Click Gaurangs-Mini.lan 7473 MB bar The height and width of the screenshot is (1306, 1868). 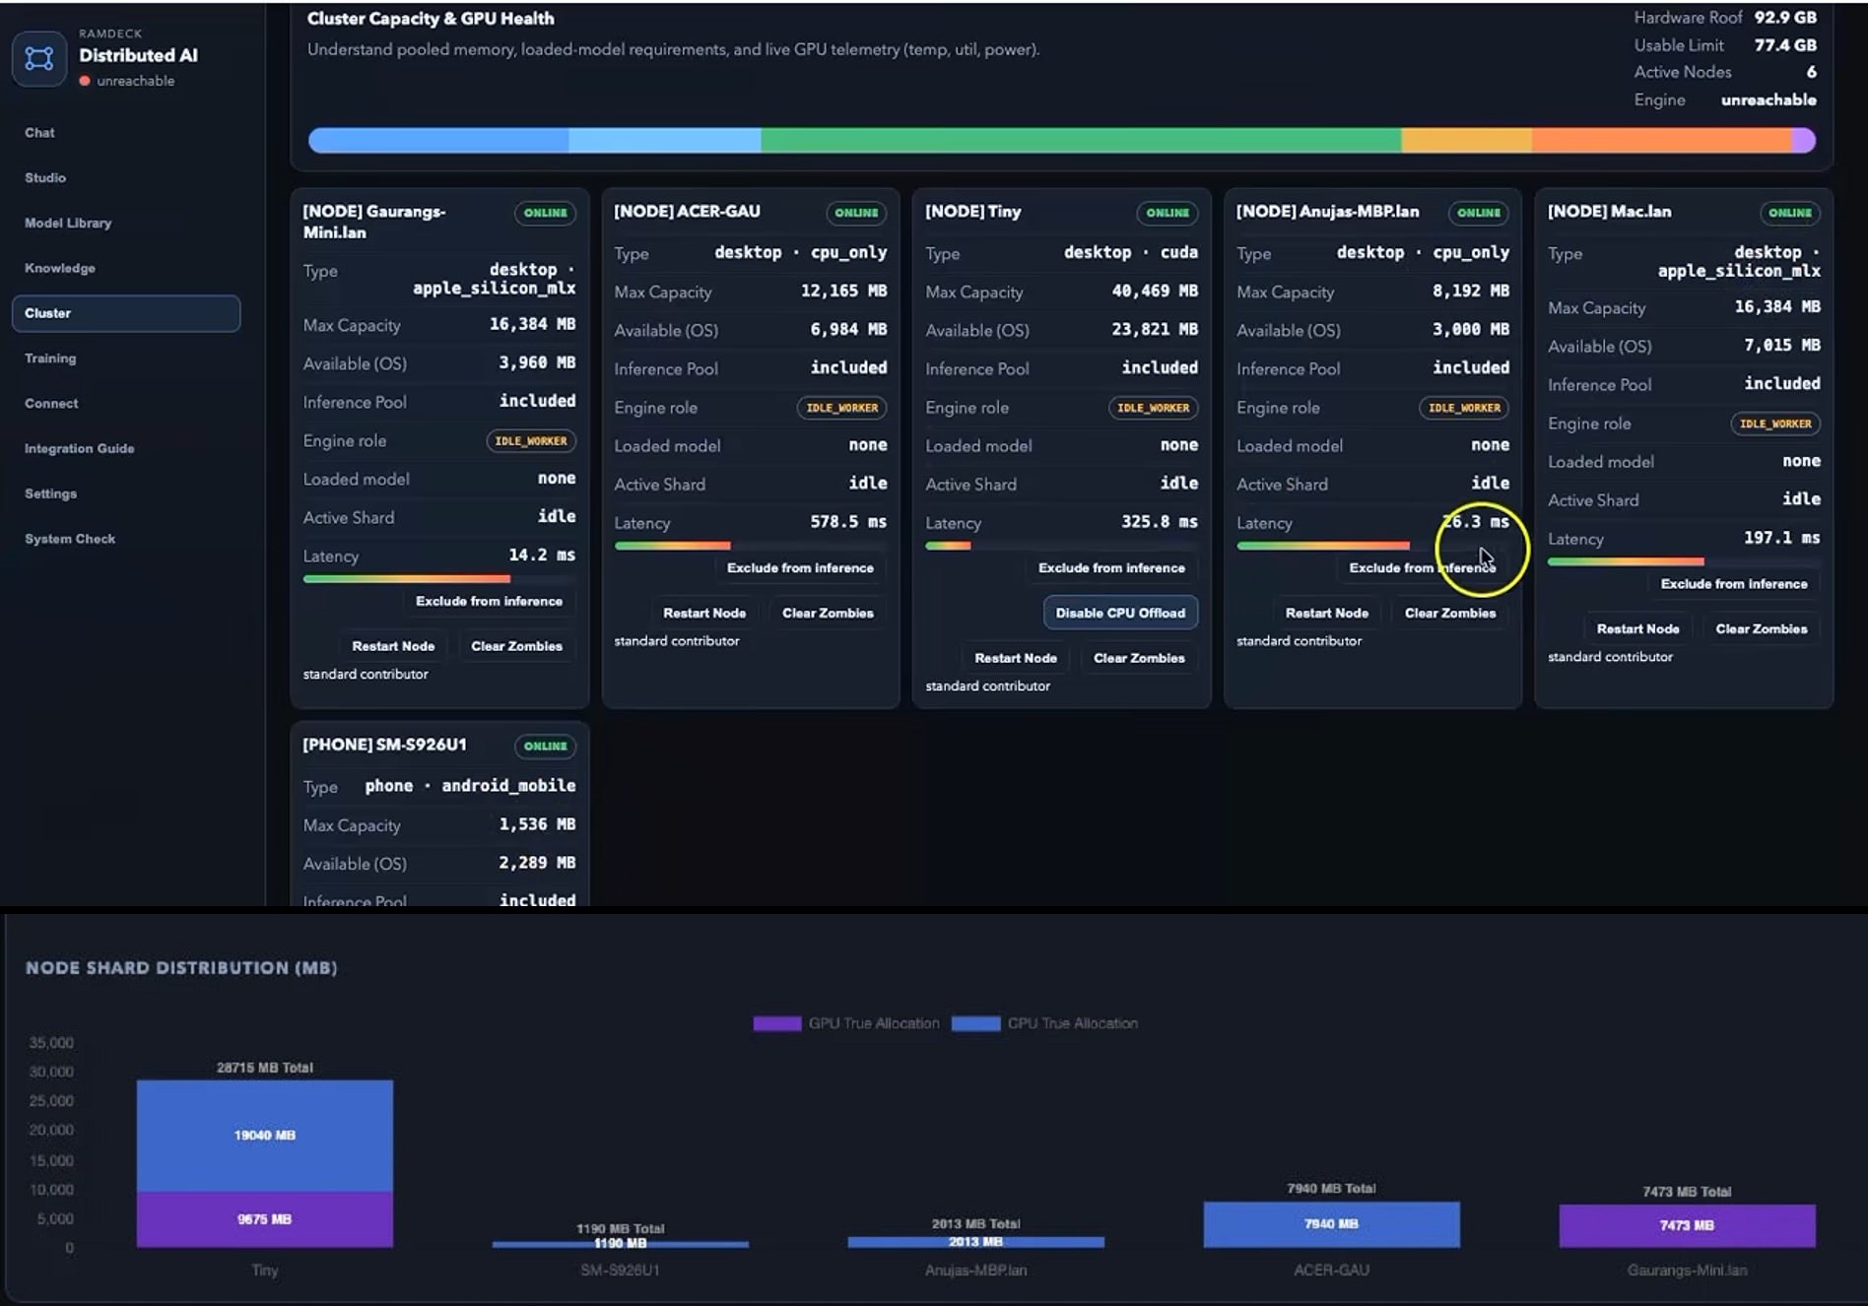click(x=1687, y=1225)
